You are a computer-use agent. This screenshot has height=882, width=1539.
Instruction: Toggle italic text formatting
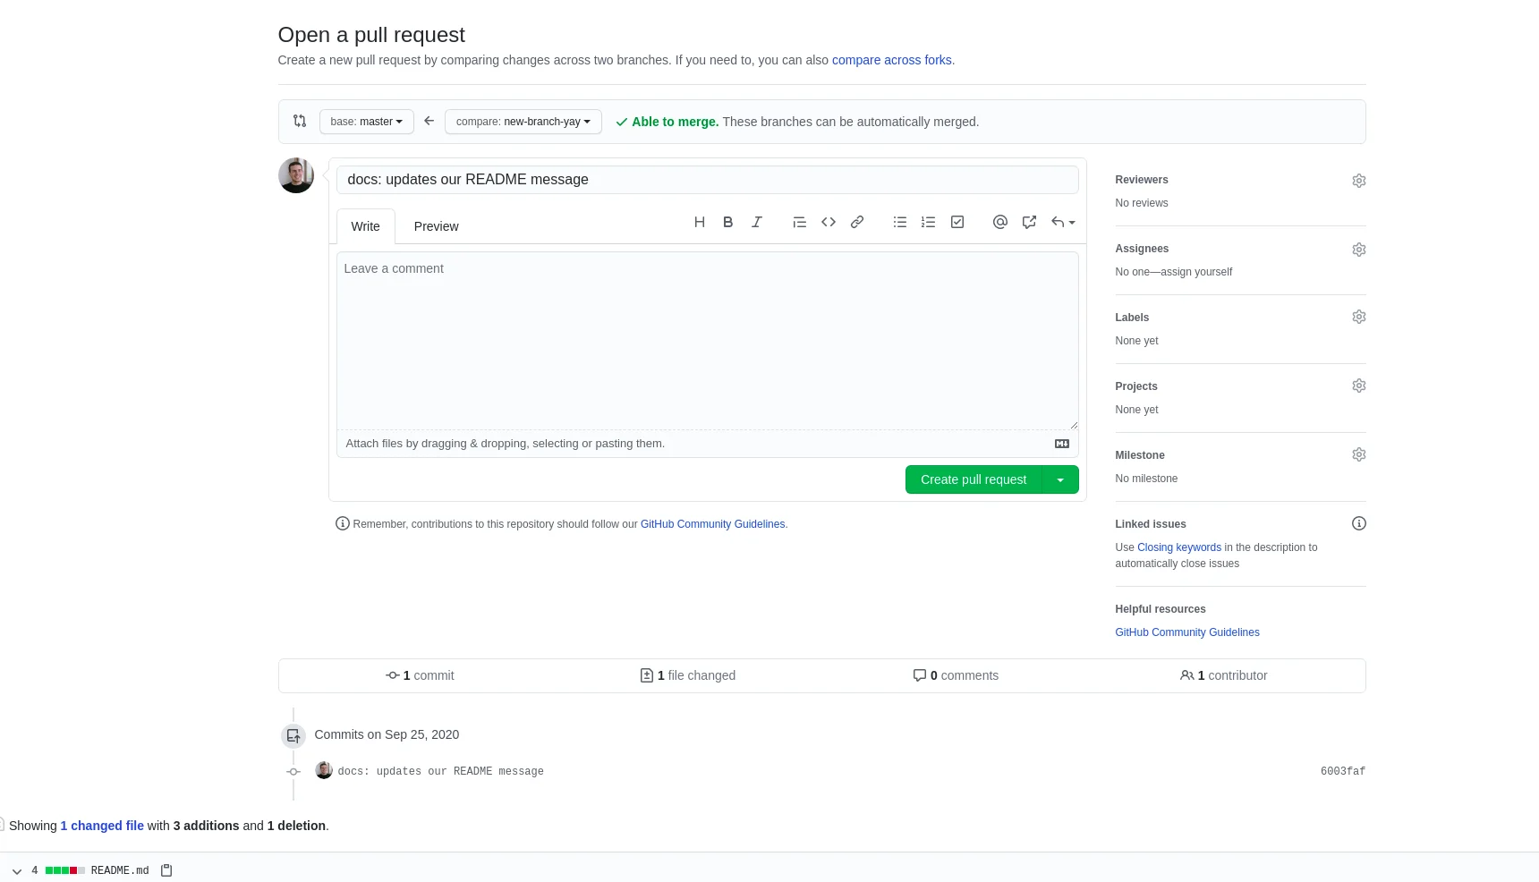coord(757,222)
